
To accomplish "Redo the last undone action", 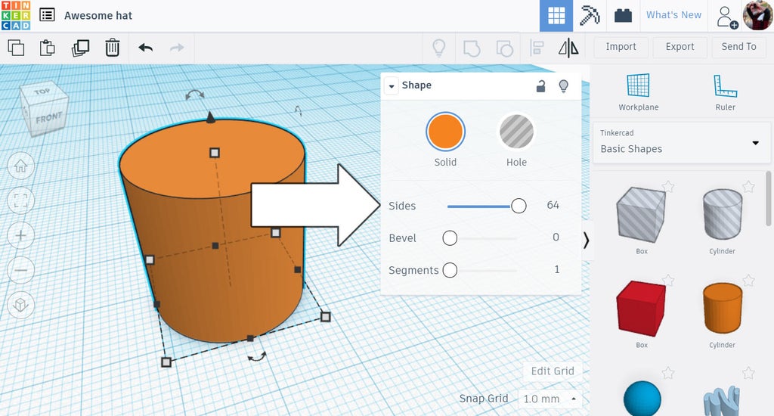I will [x=177, y=48].
